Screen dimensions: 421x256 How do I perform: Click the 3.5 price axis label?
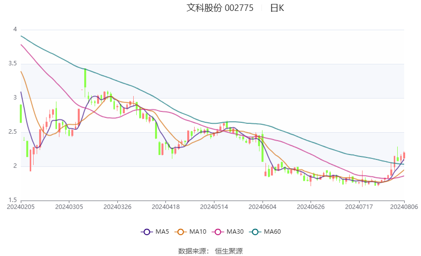[12, 63]
